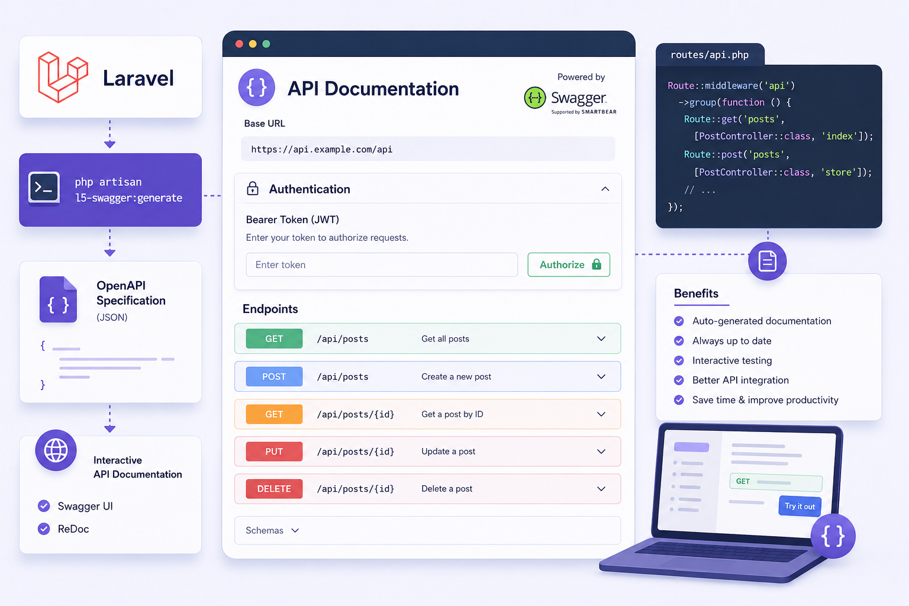This screenshot has height=606, width=909.
Task: Click the Enter token input field
Action: (x=382, y=265)
